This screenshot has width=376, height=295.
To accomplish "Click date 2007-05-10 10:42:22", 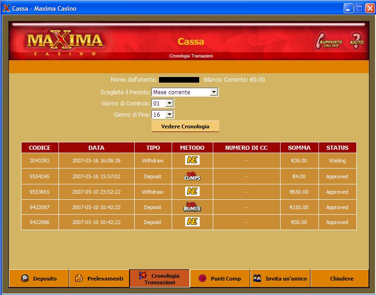I will tap(96, 222).
